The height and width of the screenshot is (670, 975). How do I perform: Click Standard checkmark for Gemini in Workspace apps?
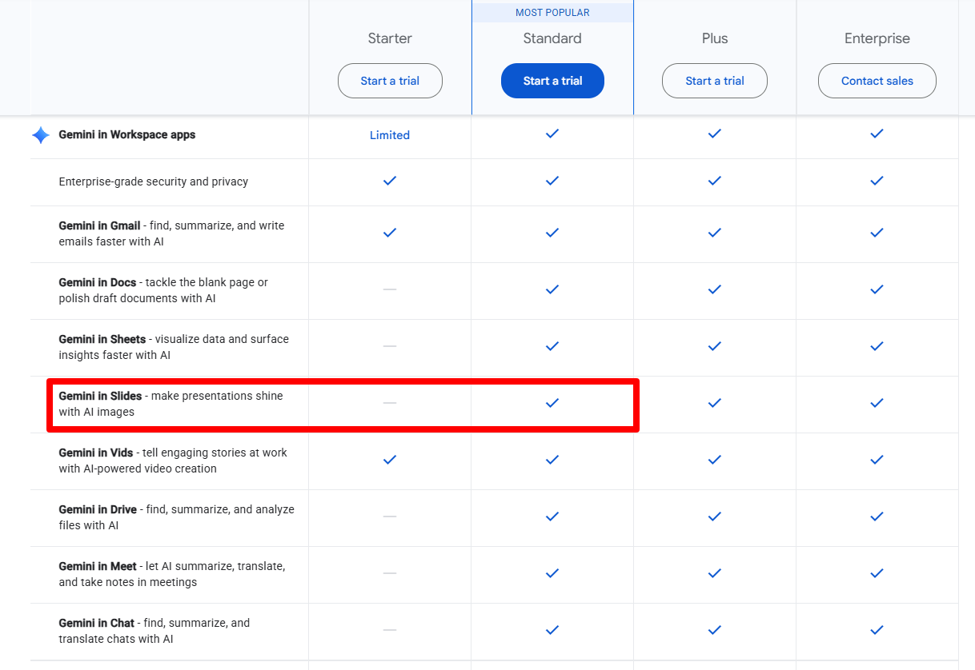tap(552, 134)
